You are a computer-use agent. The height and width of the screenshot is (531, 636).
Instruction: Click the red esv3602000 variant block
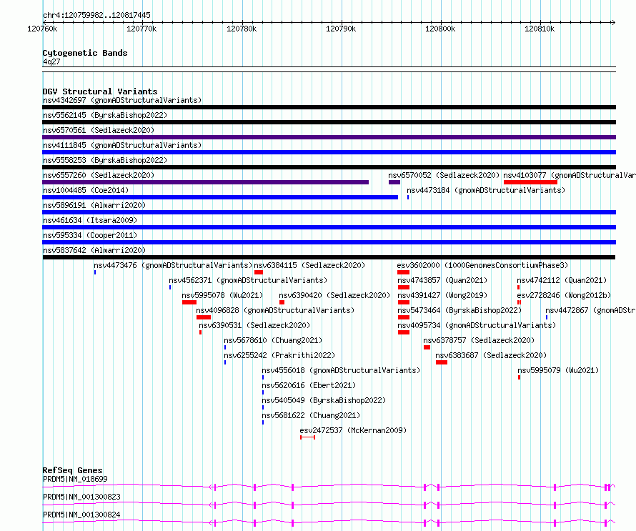[403, 272]
